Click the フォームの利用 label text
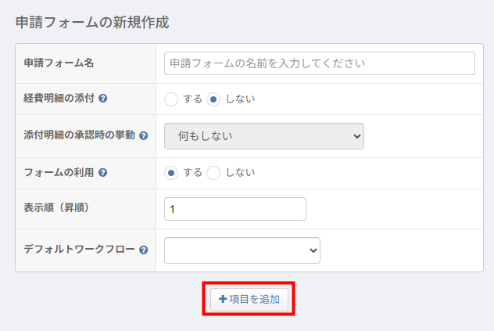This screenshot has width=494, height=331. tap(59, 172)
